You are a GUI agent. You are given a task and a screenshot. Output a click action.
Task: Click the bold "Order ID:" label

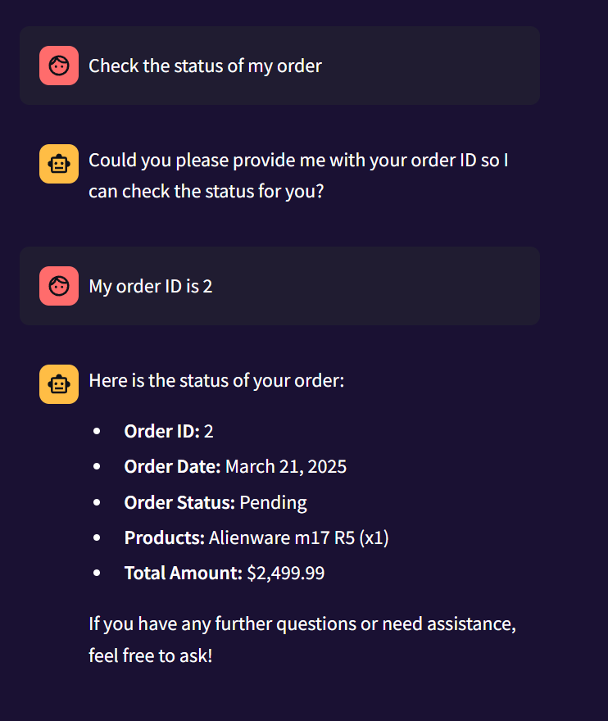pyautogui.click(x=161, y=431)
